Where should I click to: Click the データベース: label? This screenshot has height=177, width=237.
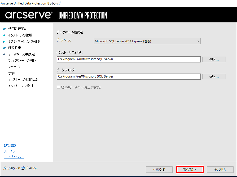(64, 40)
